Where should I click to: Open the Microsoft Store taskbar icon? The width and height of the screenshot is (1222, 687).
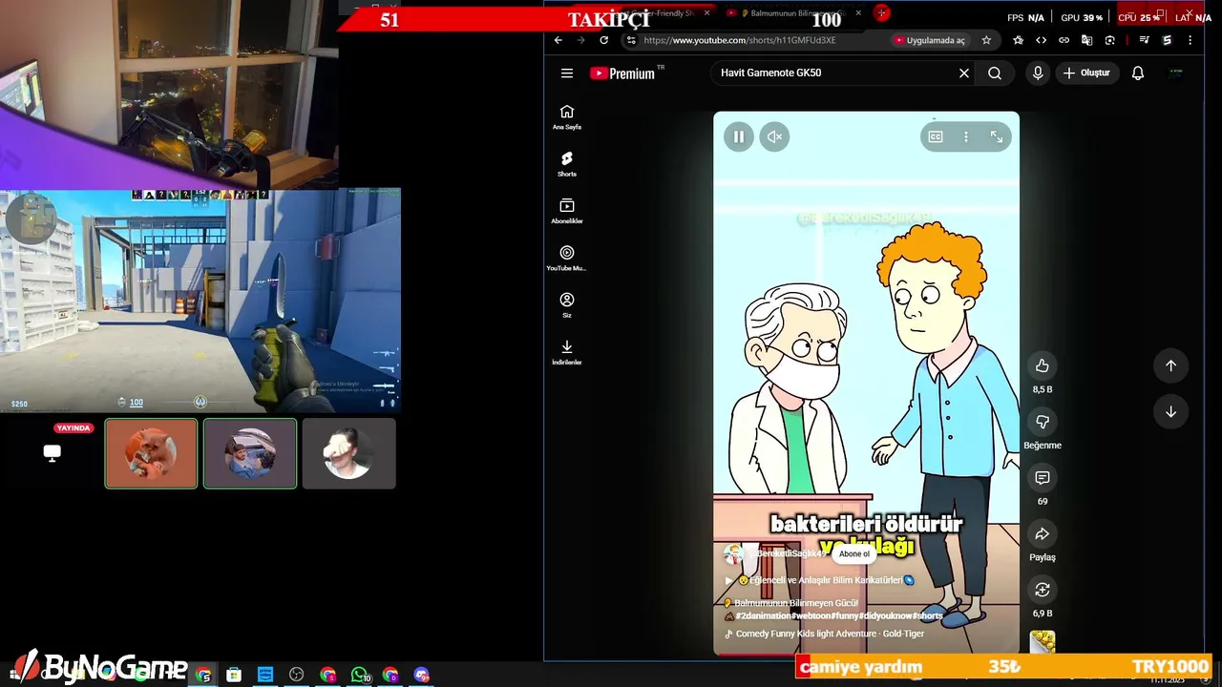point(234,675)
